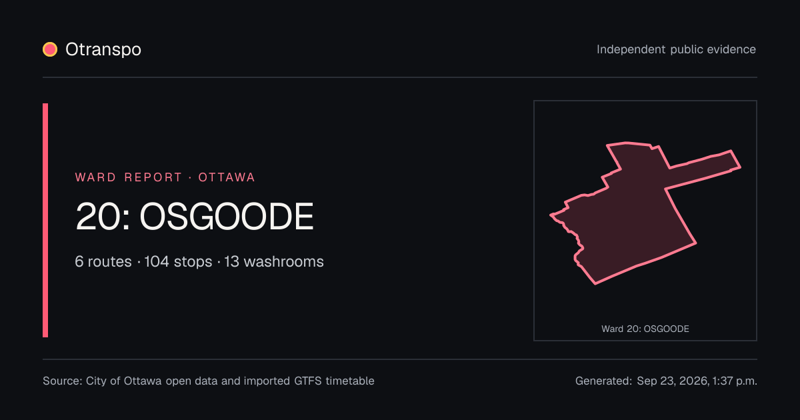The image size is (800, 420).
Task: Click the 'WARD REPORT · OTTAWA' label
Action: [165, 177]
